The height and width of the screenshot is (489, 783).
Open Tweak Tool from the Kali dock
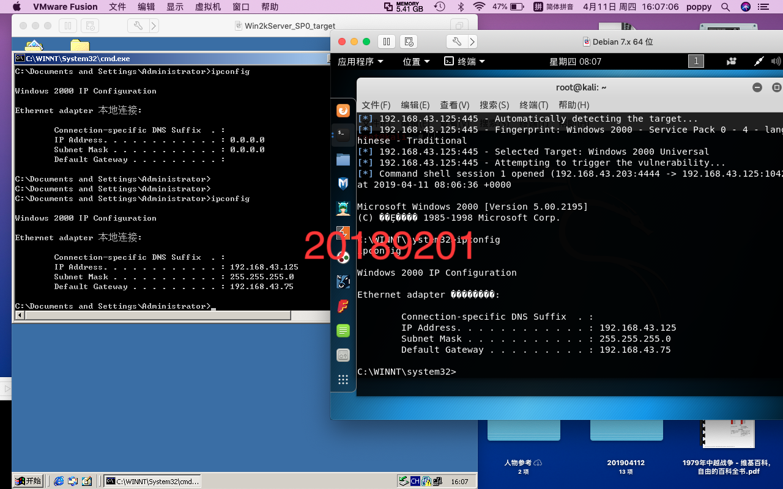click(343, 355)
